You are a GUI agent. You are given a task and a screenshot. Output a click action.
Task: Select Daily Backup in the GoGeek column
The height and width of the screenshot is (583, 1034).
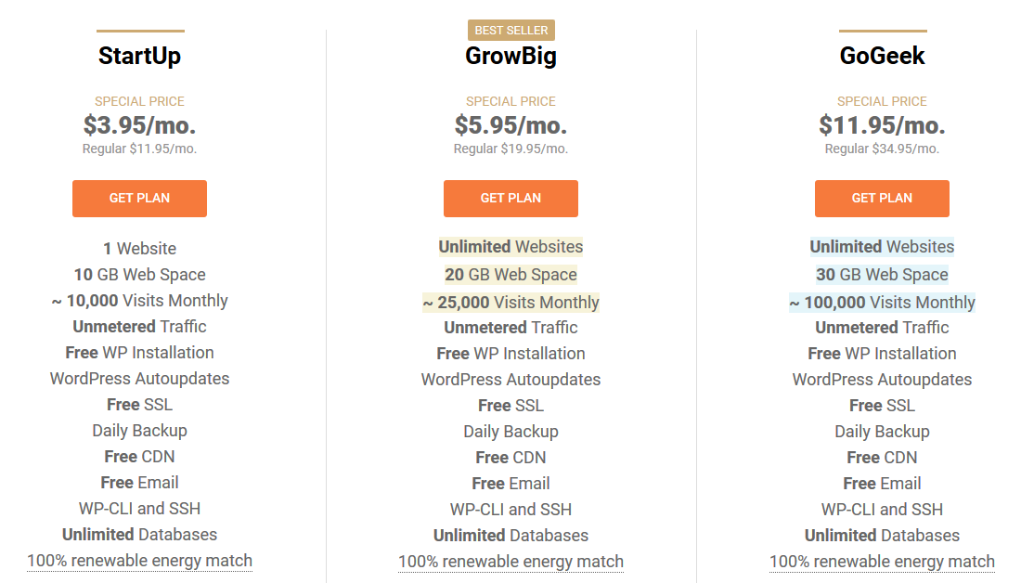(x=882, y=431)
